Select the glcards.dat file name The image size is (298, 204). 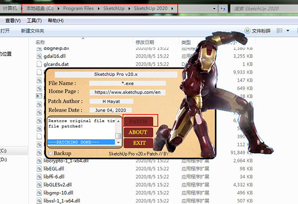tap(56, 64)
